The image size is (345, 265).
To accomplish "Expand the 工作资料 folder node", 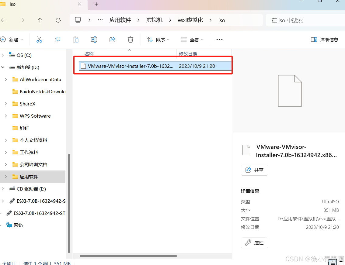I will pyautogui.click(x=6, y=152).
